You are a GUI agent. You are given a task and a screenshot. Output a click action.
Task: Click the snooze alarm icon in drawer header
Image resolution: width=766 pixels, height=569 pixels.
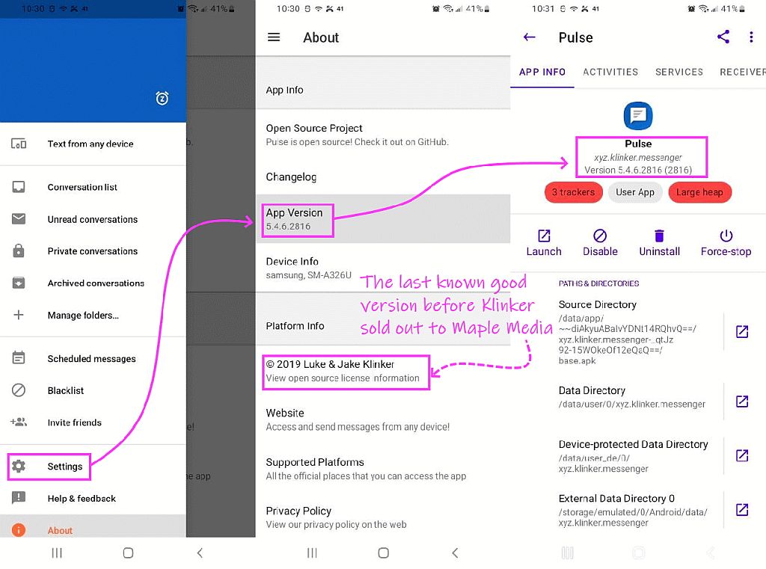coord(162,98)
